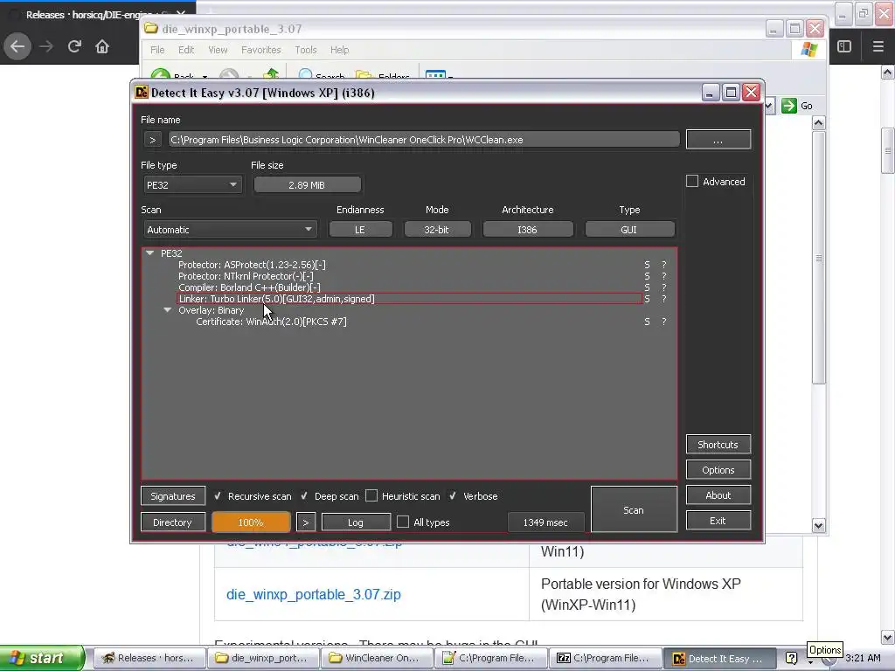This screenshot has width=895, height=671.
Task: Click Explorer window vertical scrollbar
Action: (x=818, y=258)
